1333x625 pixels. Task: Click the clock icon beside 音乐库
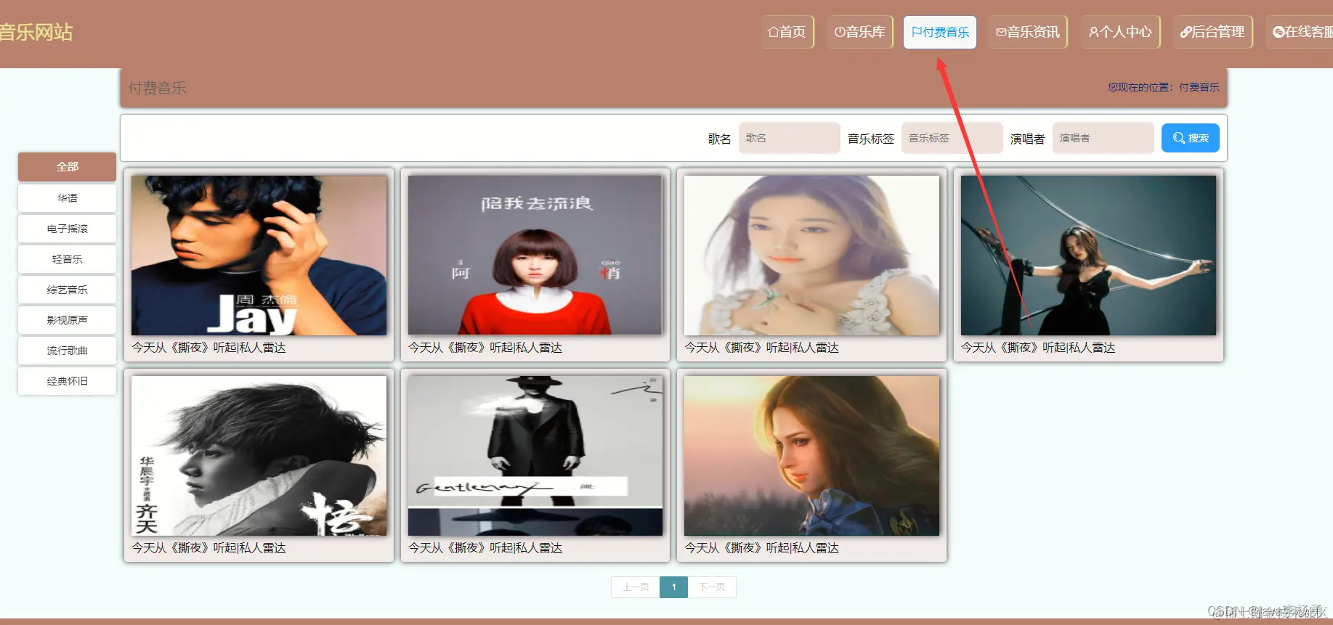(839, 32)
